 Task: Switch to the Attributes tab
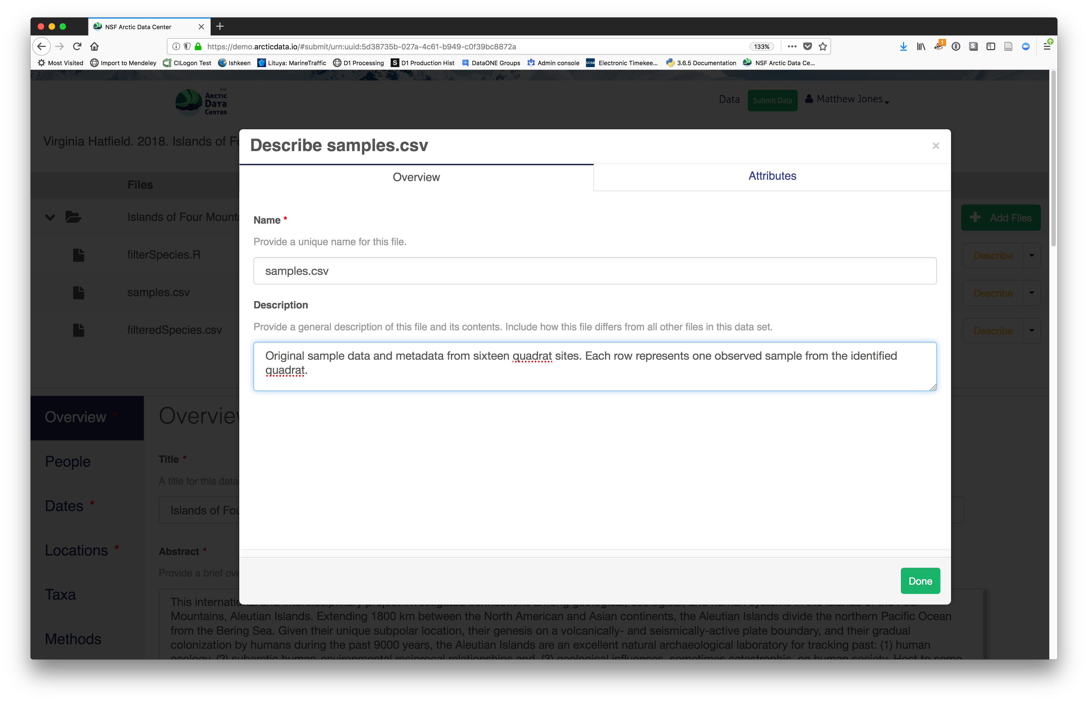[x=772, y=176]
